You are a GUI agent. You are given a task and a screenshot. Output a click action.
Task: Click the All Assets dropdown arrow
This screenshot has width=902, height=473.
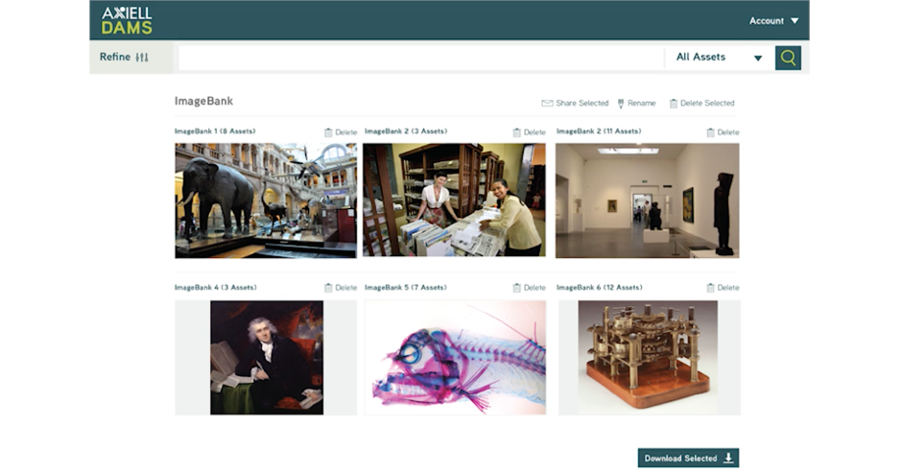(x=758, y=59)
